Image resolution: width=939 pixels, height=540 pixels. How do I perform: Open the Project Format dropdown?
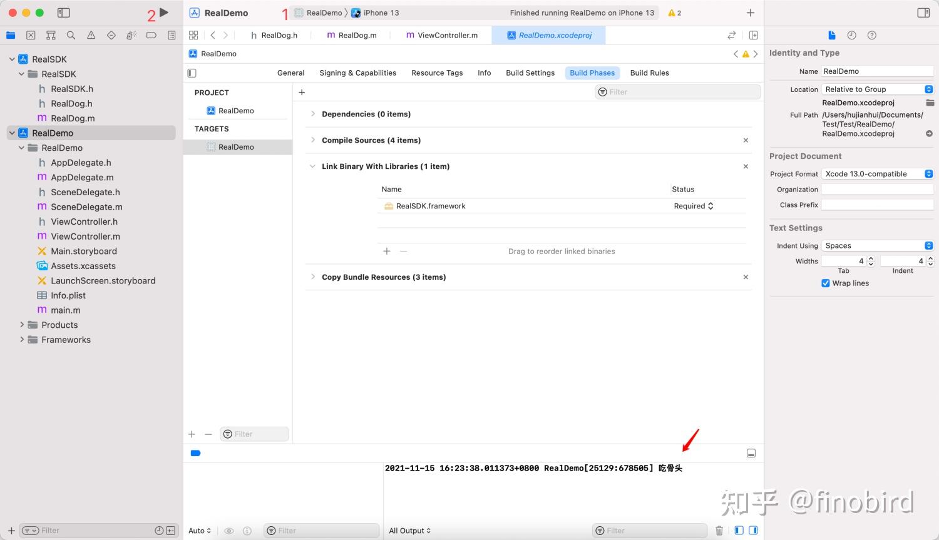tap(878, 174)
